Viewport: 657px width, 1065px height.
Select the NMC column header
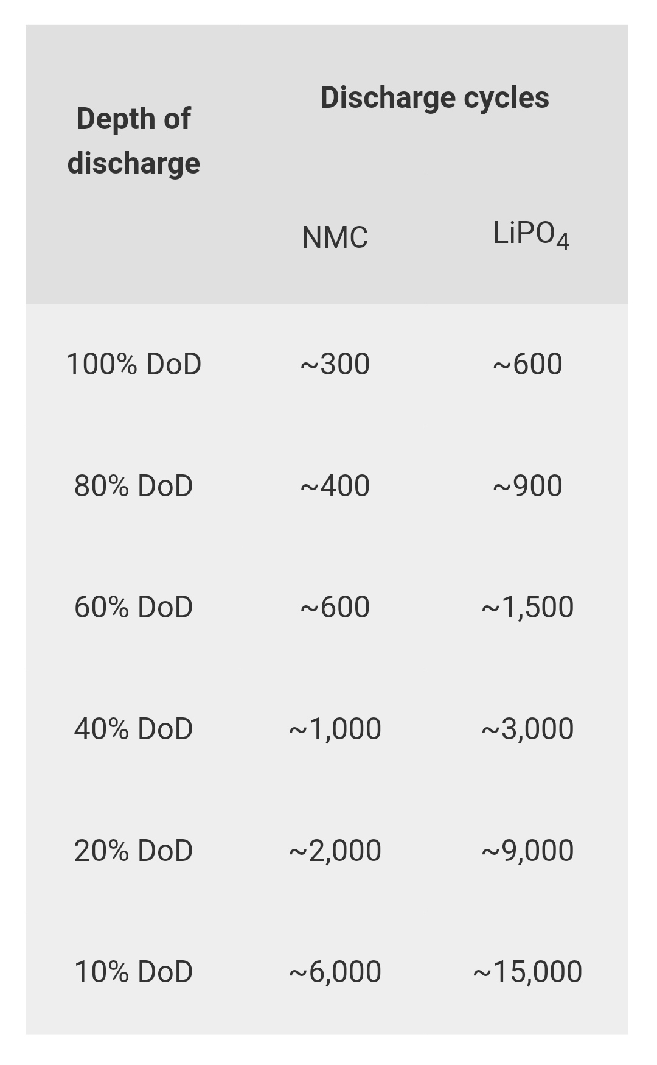tap(335, 237)
